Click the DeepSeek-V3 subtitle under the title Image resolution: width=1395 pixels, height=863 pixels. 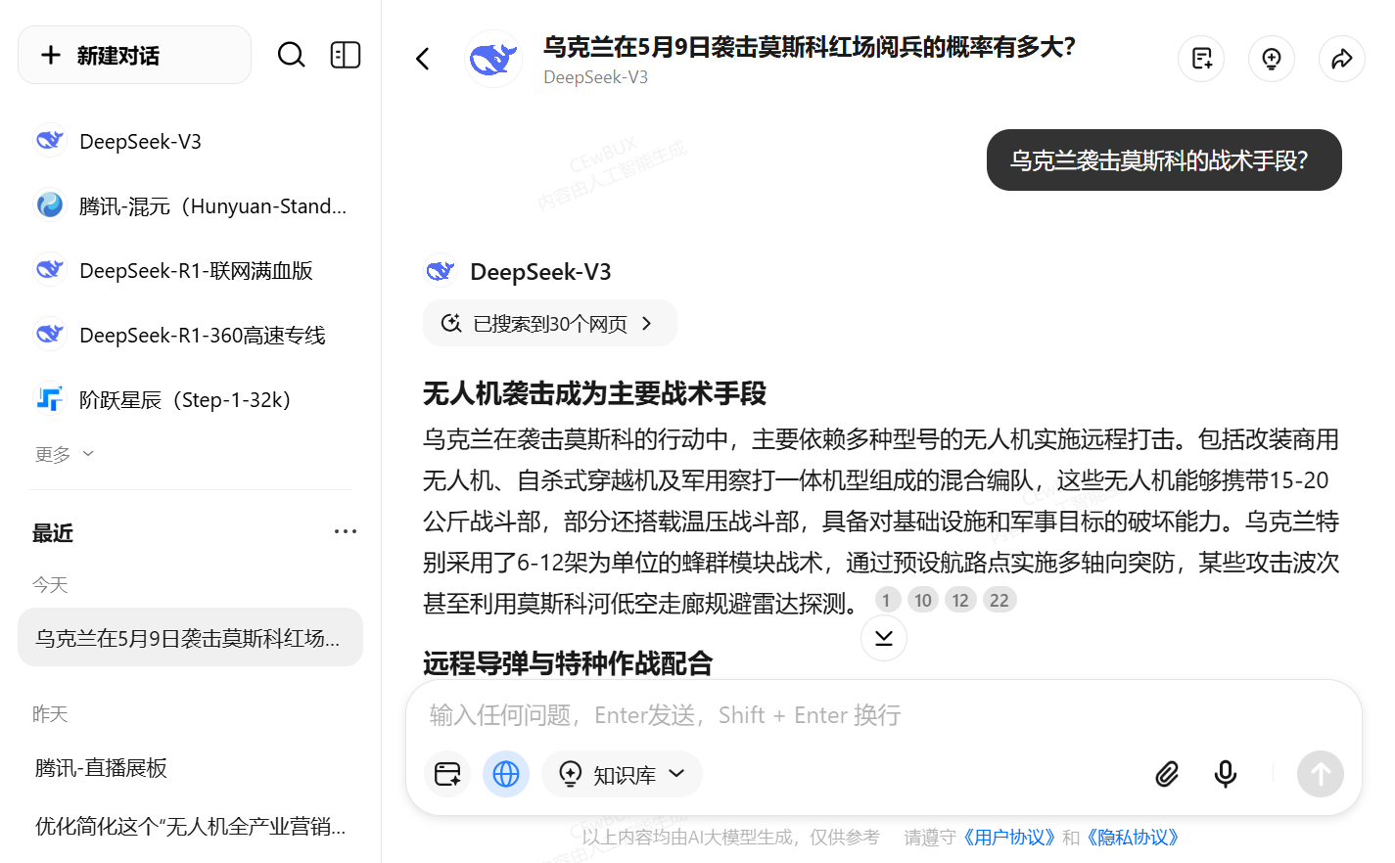[x=595, y=77]
